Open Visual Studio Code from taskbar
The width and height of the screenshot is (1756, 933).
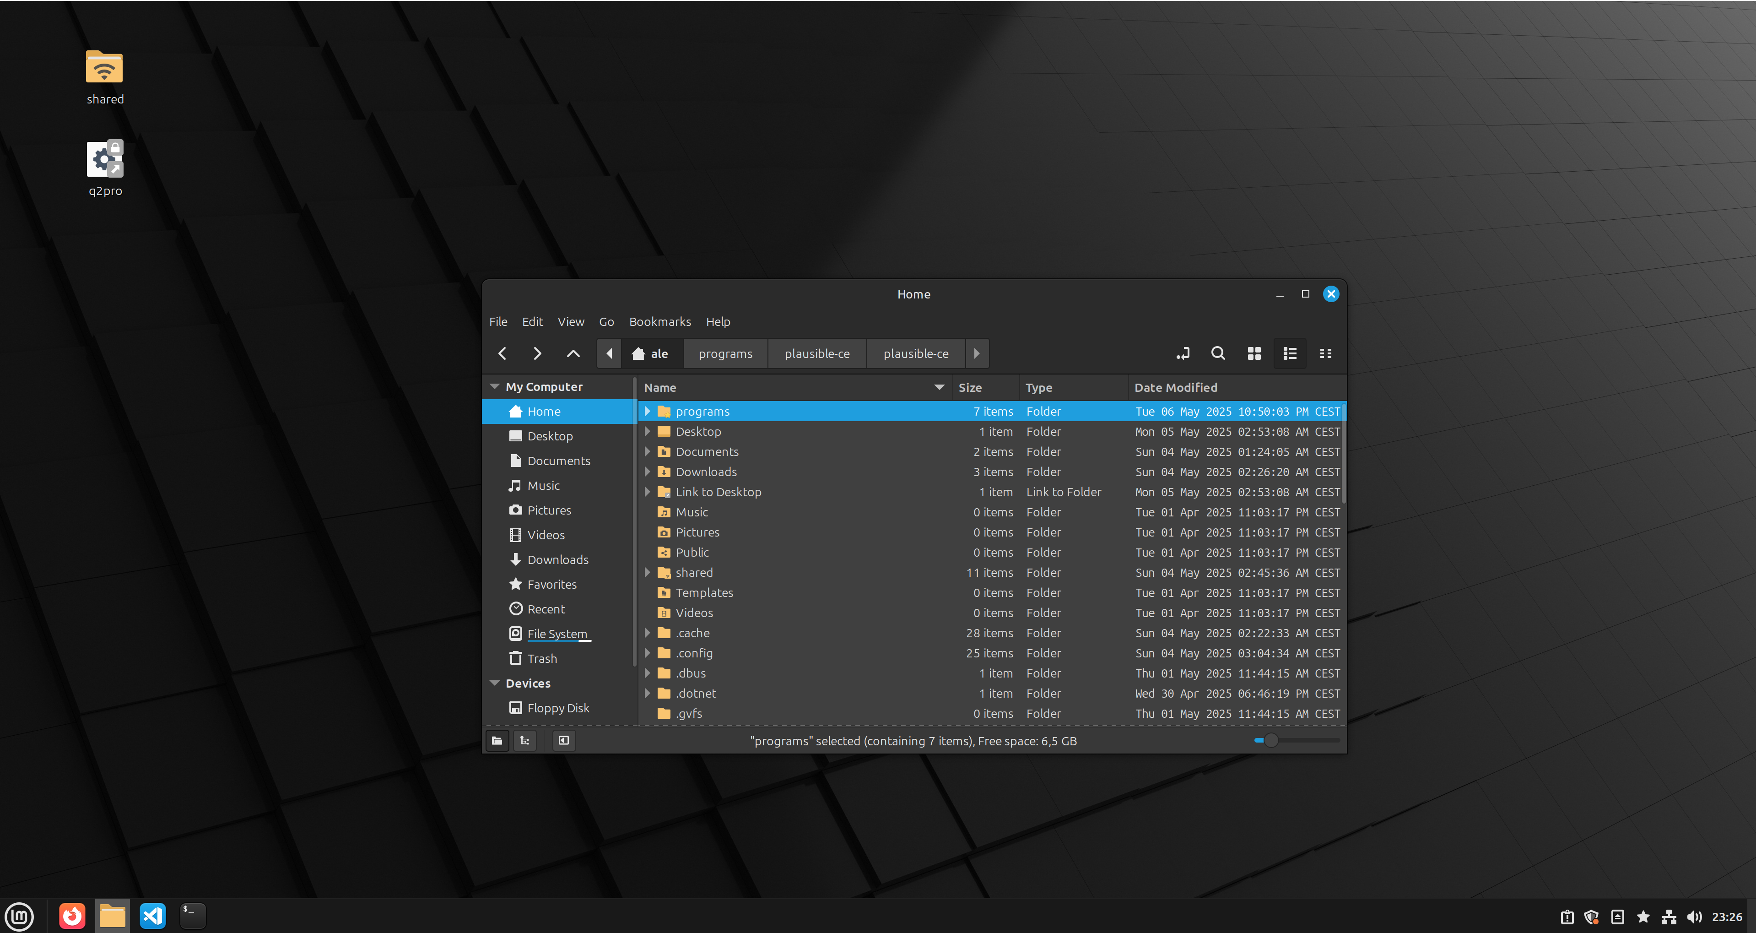[x=152, y=916]
